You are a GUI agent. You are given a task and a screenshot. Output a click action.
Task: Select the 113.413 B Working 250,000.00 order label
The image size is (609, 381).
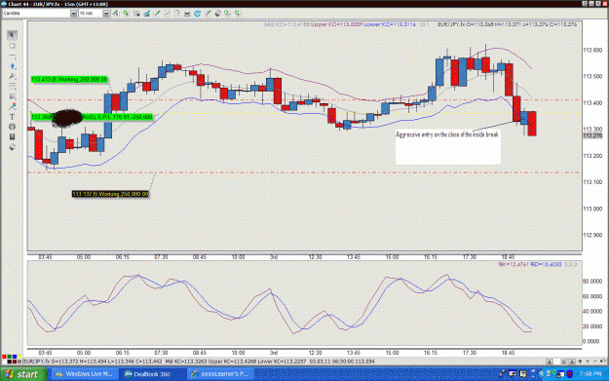click(69, 79)
